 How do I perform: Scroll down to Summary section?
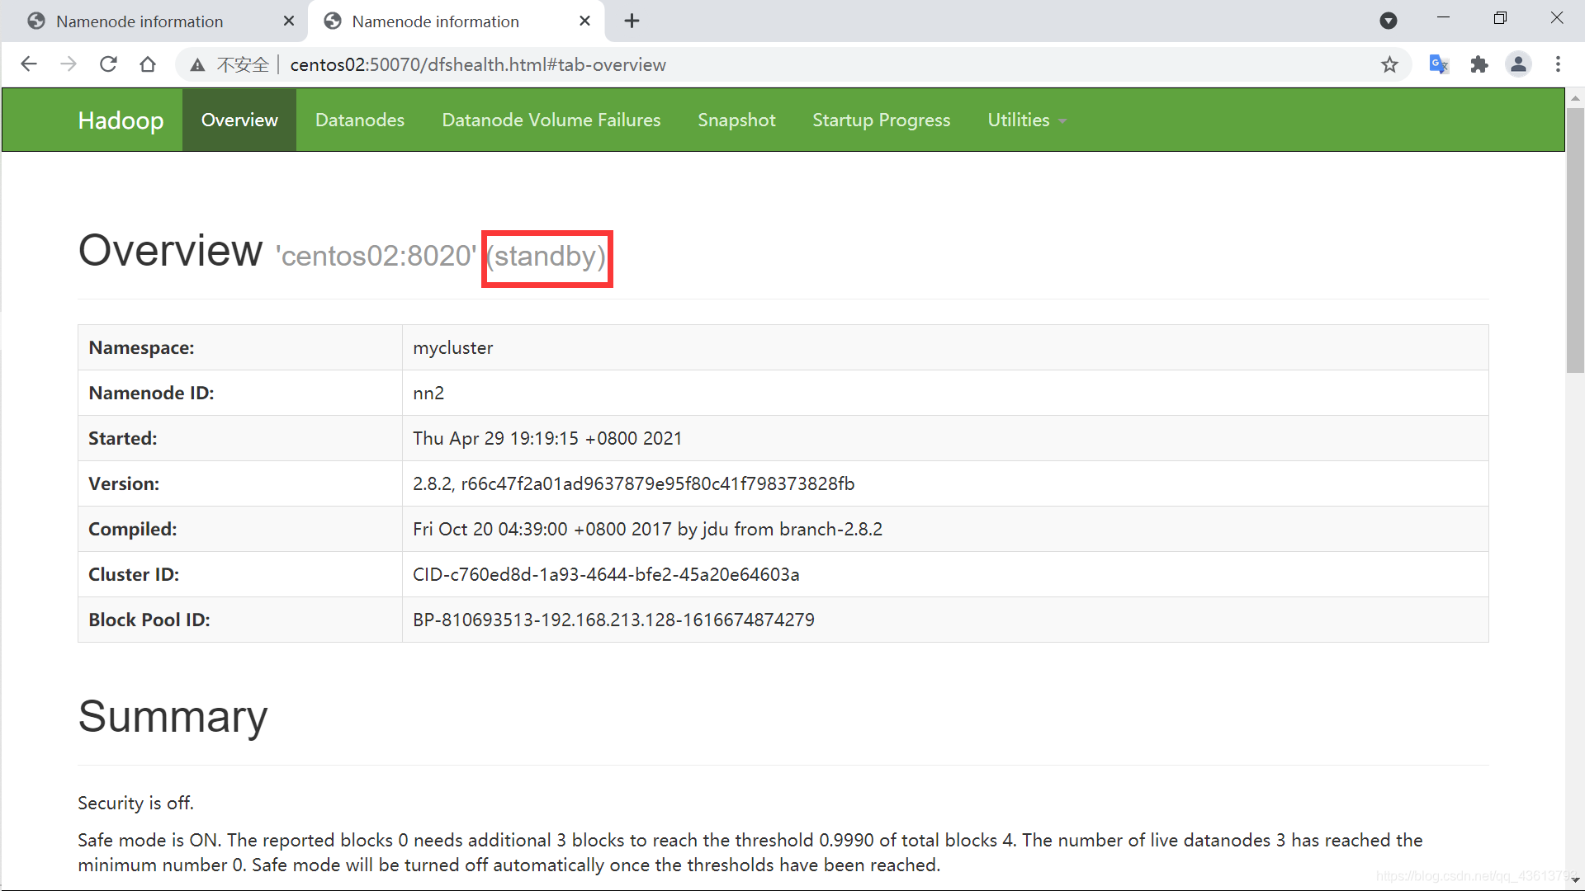pos(174,714)
